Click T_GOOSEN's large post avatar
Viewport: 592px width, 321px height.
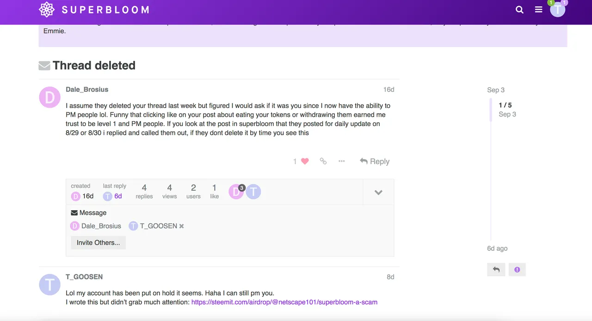tap(49, 285)
